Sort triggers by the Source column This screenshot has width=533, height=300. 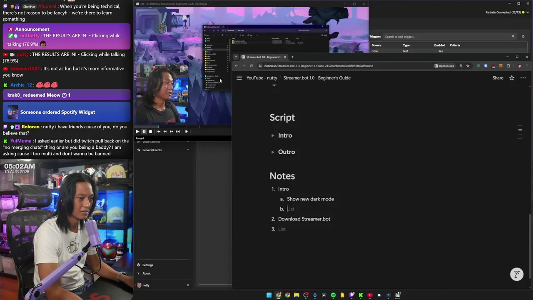click(x=376, y=45)
